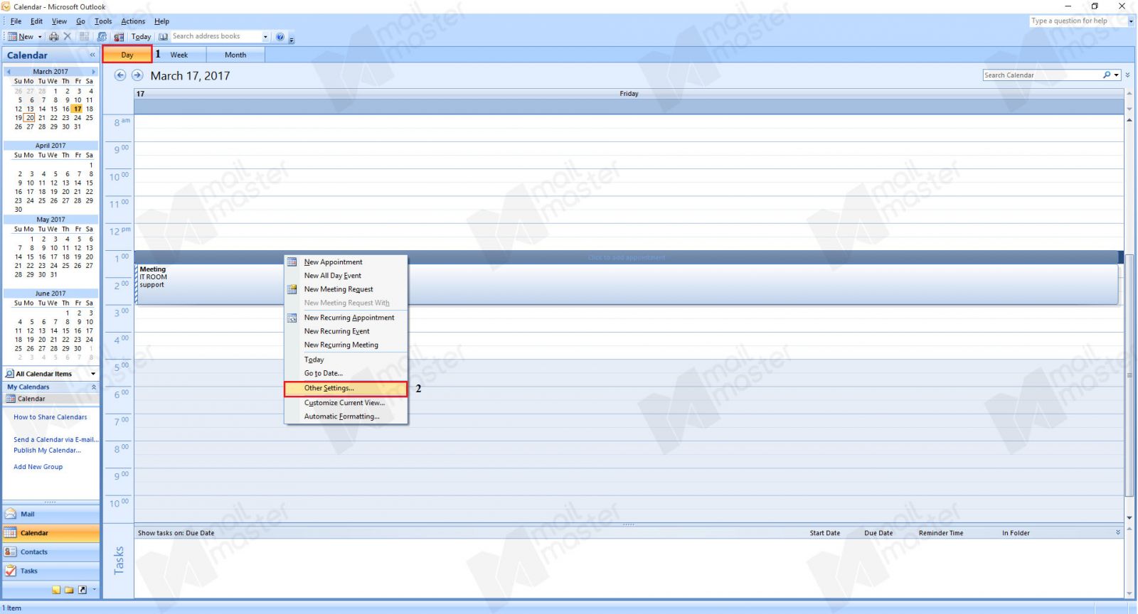
Task: Open the Edit menu
Action: (x=36, y=21)
